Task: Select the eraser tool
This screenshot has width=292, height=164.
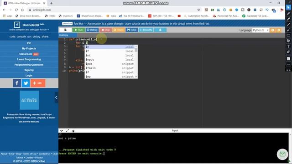Action: click(x=288, y=52)
